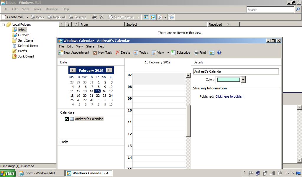Open Calendar help icon
Image resolution: width=302 pixels, height=177 pixels.
coord(219,53)
